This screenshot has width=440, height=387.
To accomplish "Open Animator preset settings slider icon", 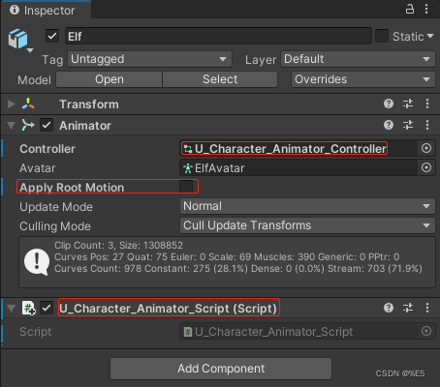I will [x=408, y=125].
